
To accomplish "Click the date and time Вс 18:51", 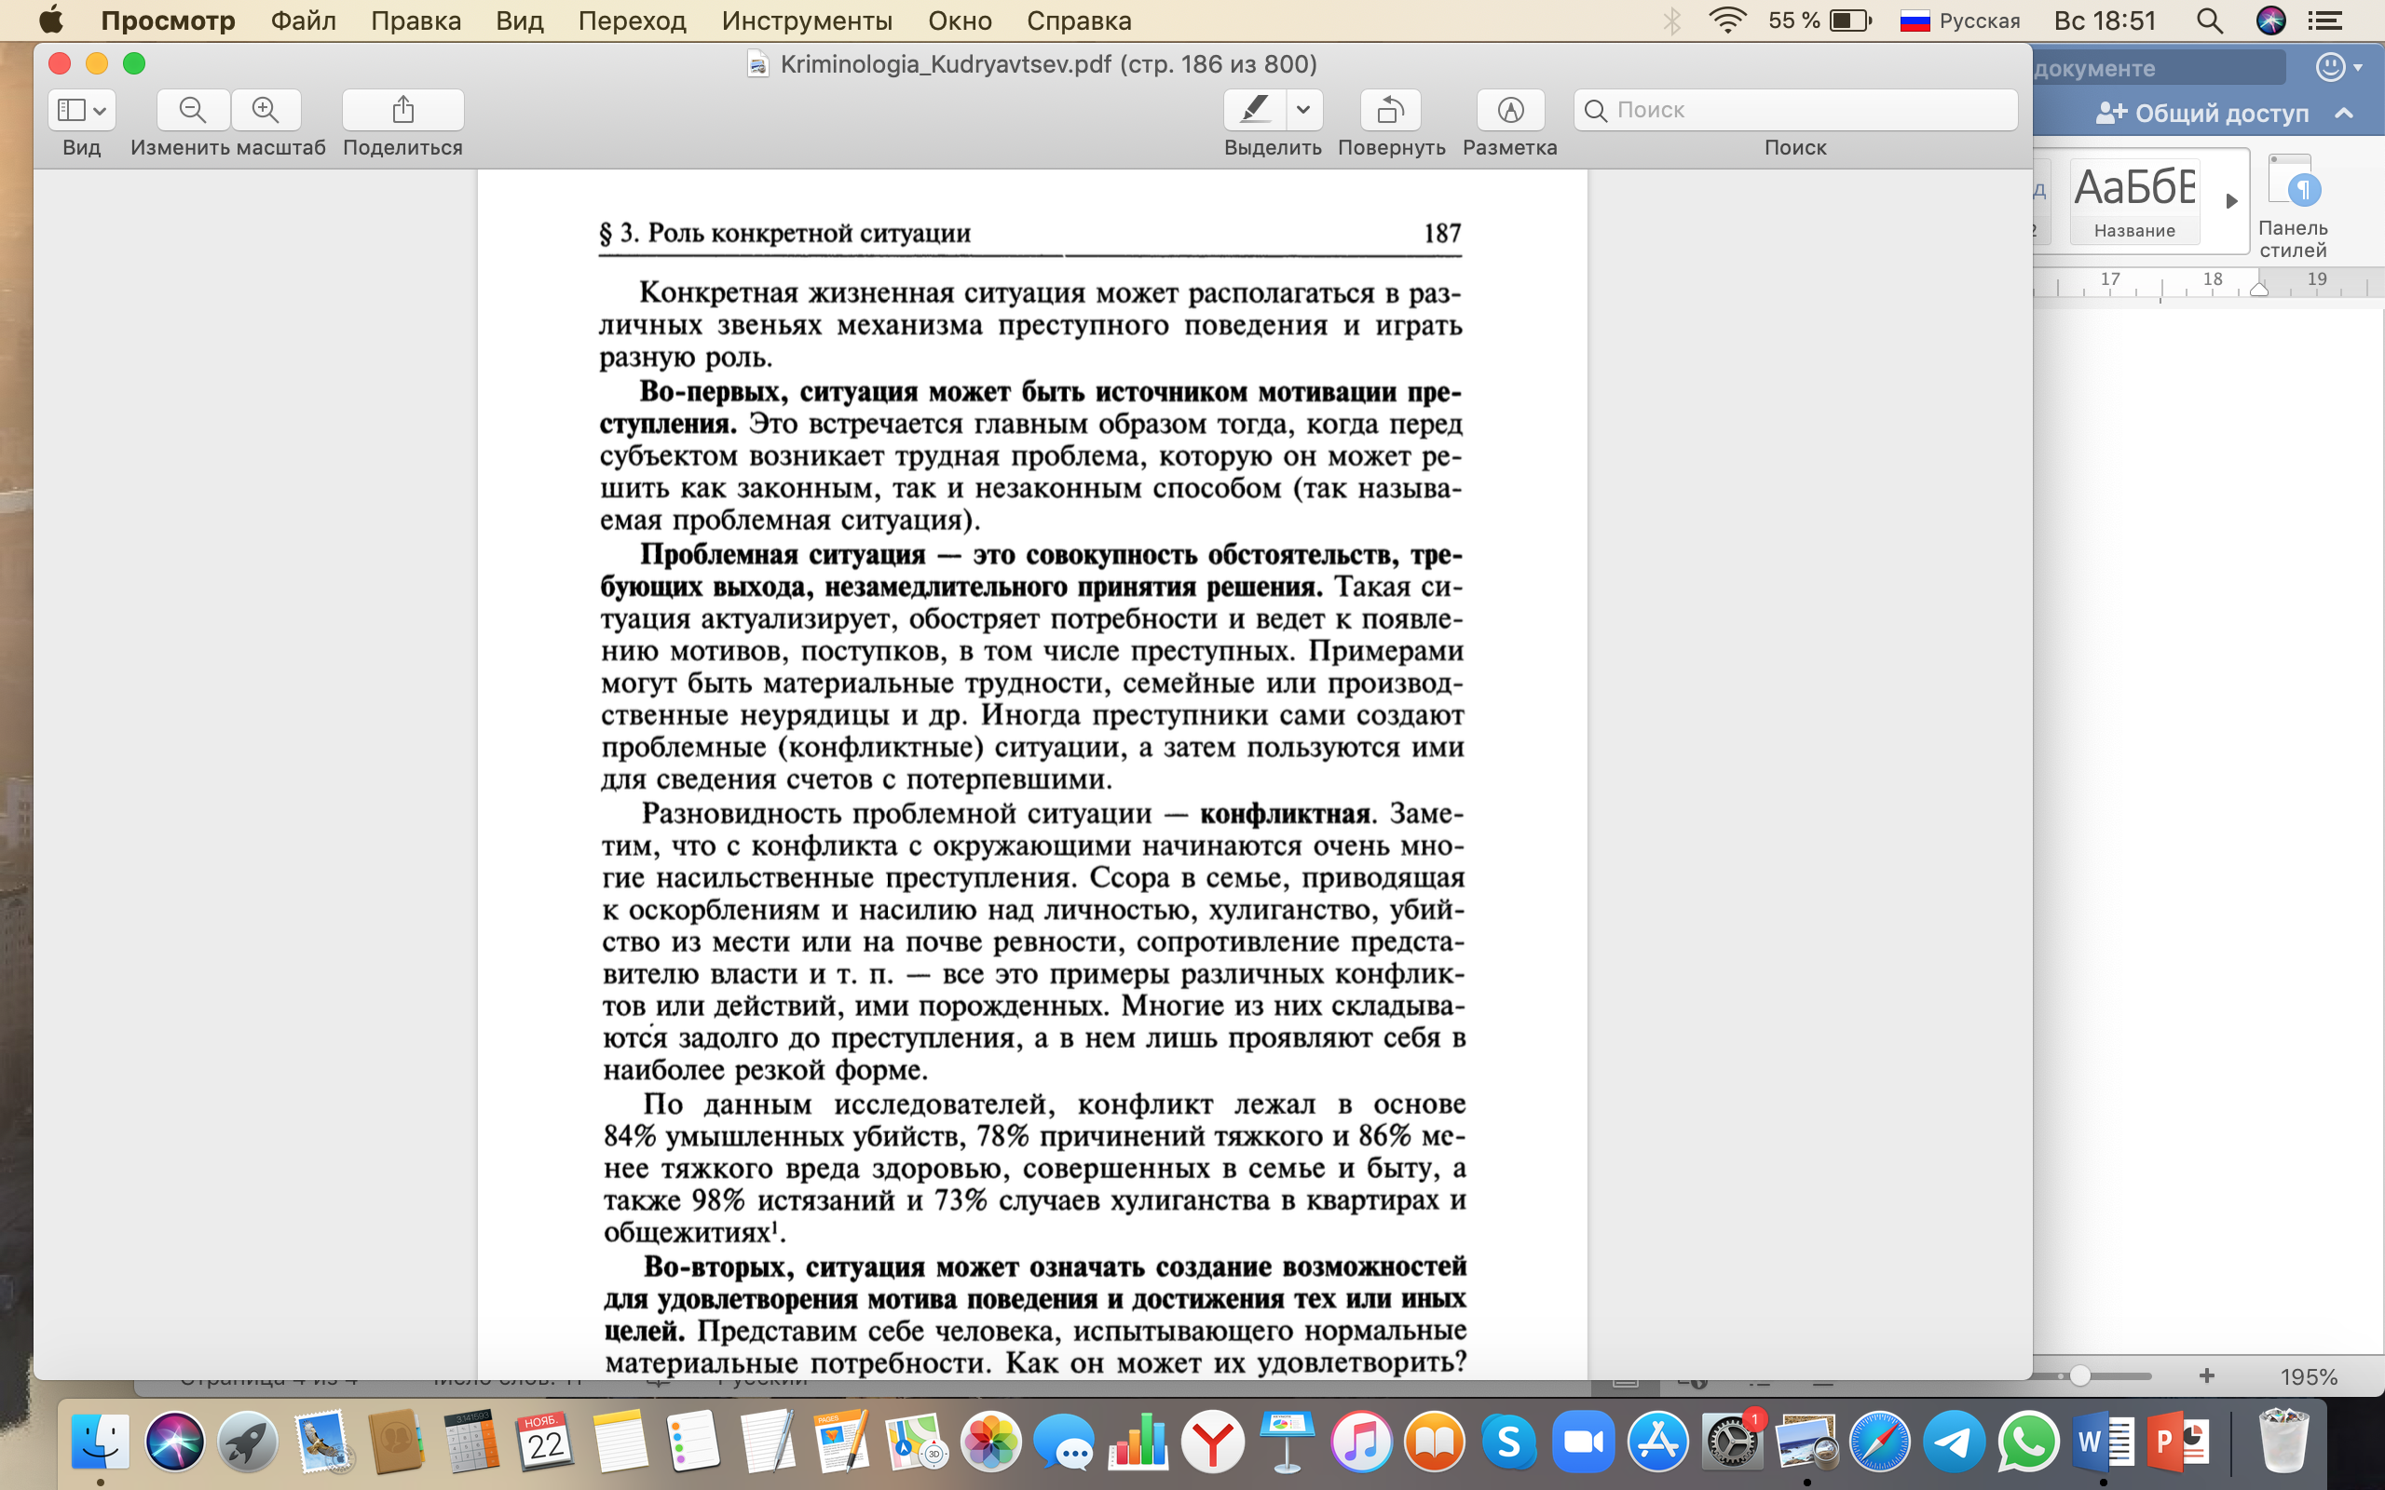I will tap(2105, 20).
